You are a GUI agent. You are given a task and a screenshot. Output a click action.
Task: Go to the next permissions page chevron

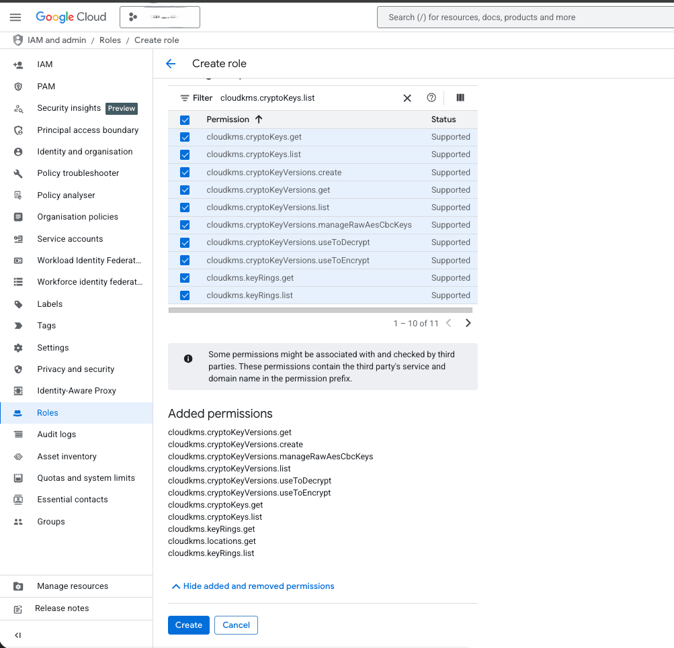pyautogui.click(x=468, y=322)
